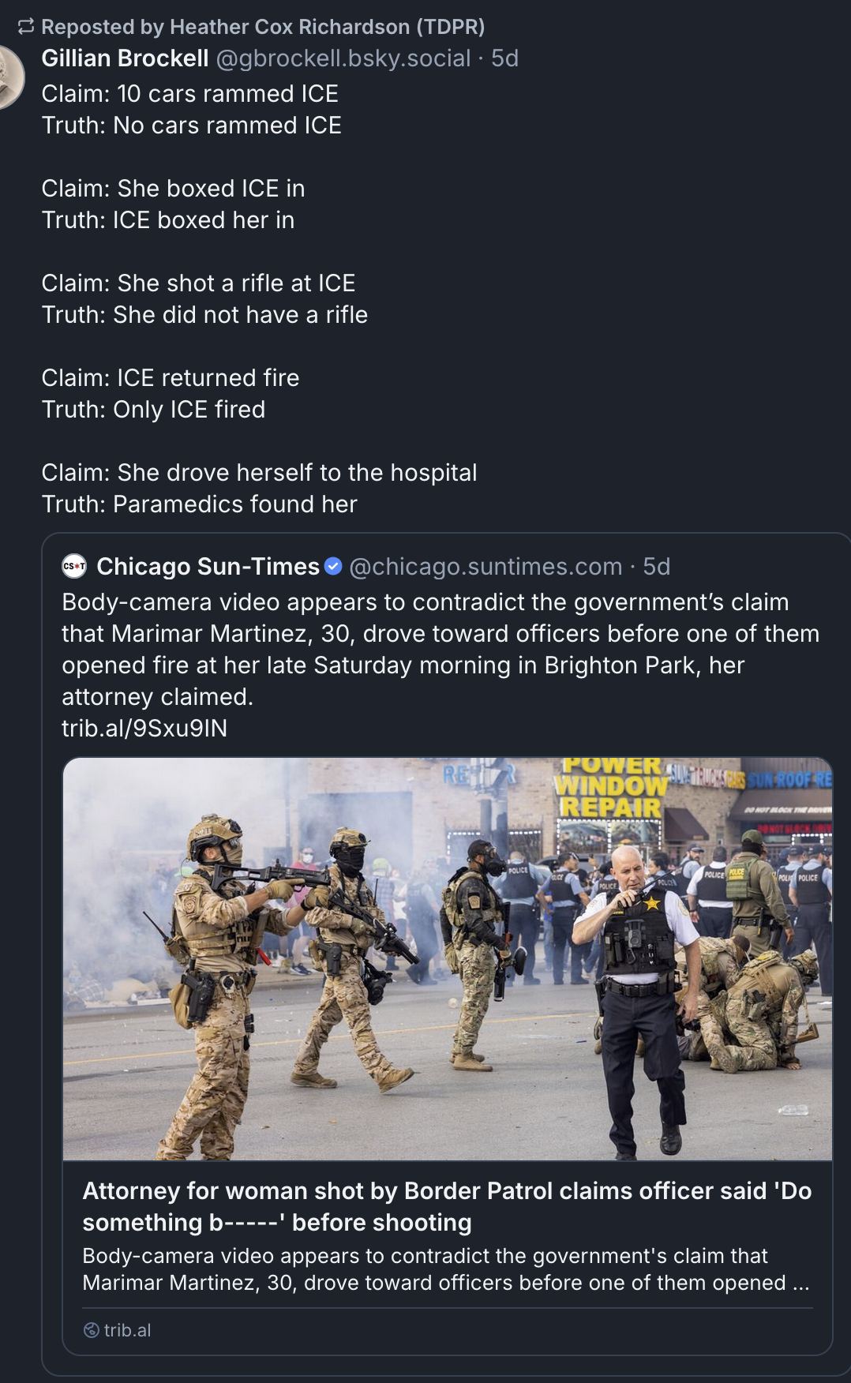Click the quoted post's 5d timestamp
This screenshot has width=851, height=1383.
[656, 566]
